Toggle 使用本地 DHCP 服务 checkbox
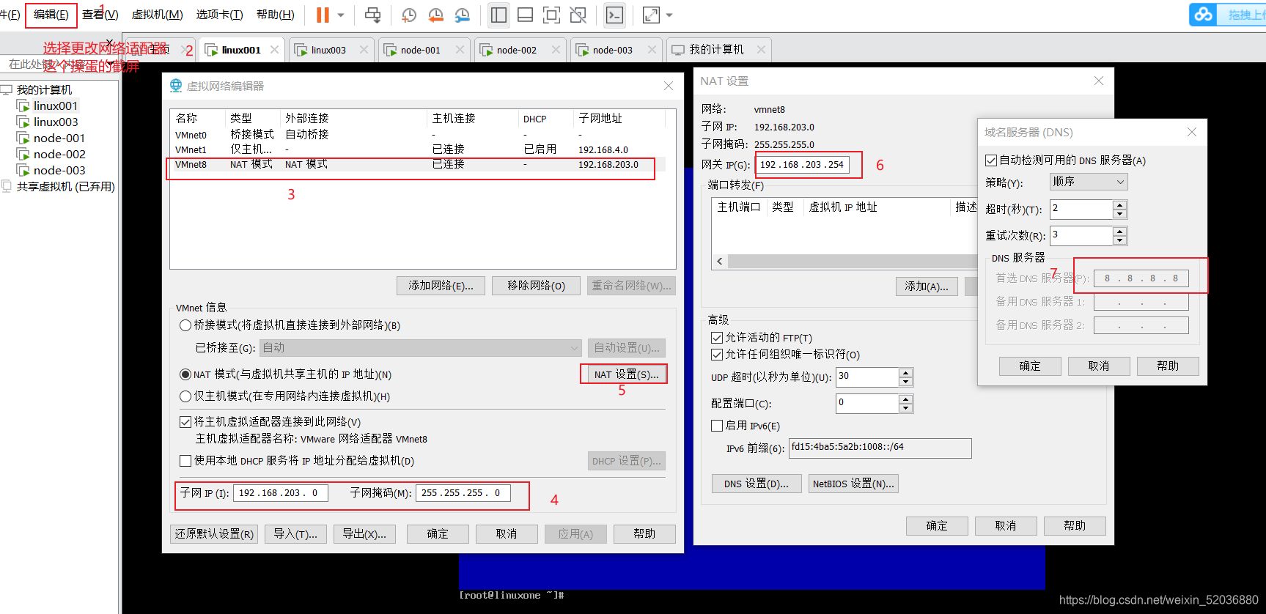 185,461
